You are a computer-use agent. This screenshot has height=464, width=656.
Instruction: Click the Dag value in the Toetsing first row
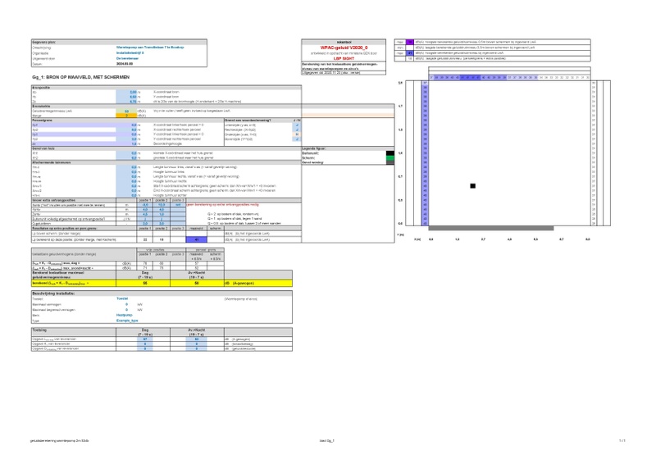pos(145,339)
